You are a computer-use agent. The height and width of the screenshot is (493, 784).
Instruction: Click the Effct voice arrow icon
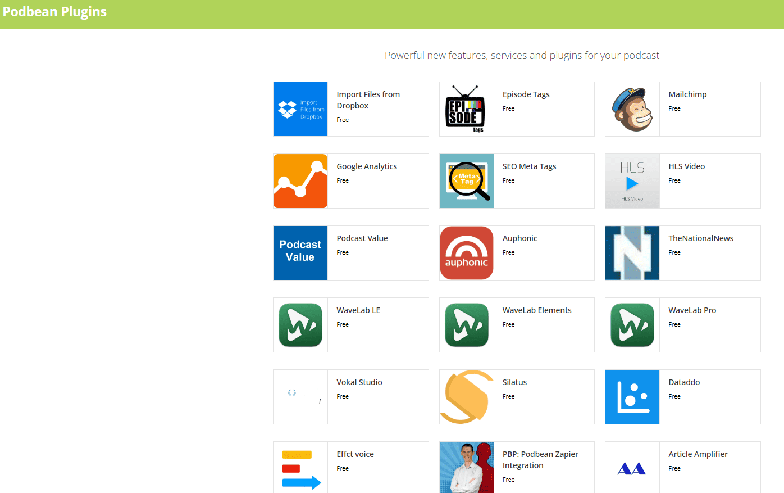click(x=300, y=468)
